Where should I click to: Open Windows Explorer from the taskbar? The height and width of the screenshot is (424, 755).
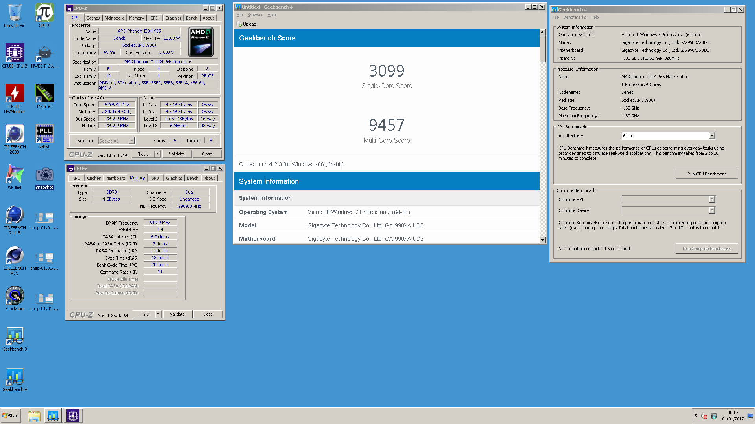pyautogui.click(x=34, y=416)
